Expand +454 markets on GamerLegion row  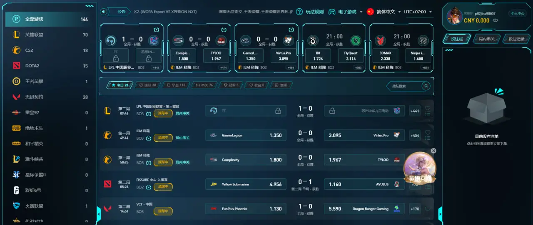415,136
